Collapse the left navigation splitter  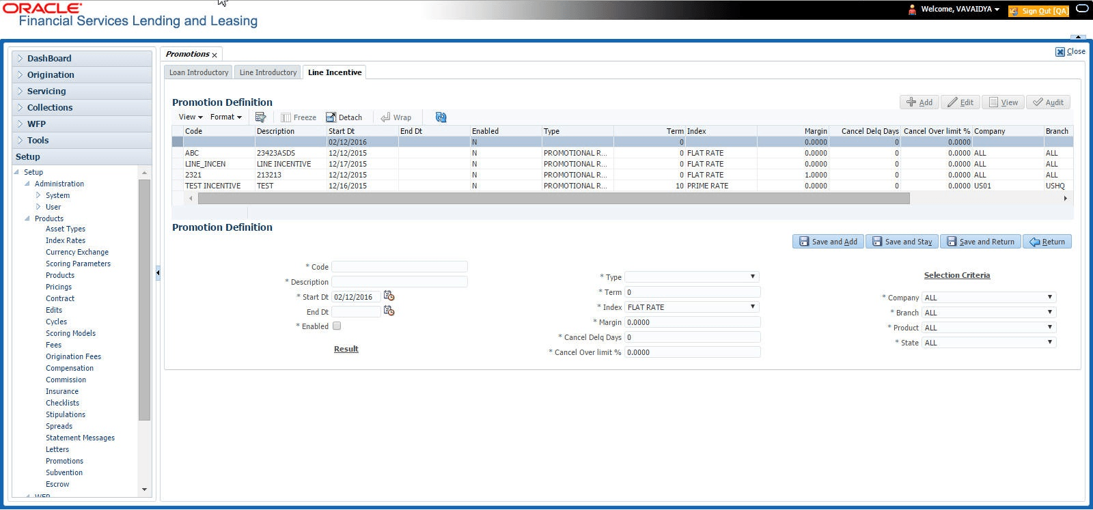(158, 272)
